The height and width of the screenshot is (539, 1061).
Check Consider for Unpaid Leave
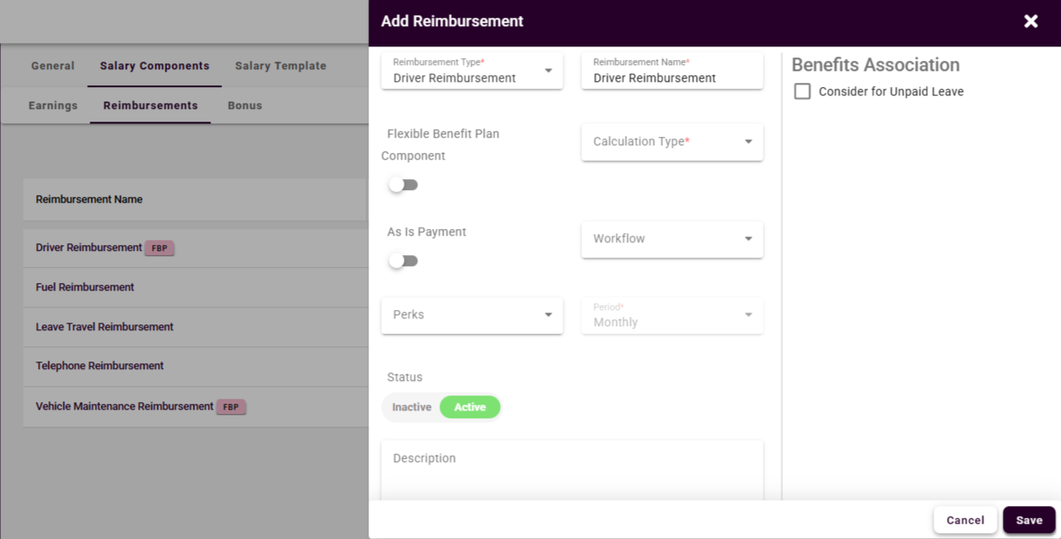(803, 91)
